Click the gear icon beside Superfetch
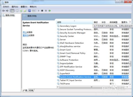 (58, 73)
